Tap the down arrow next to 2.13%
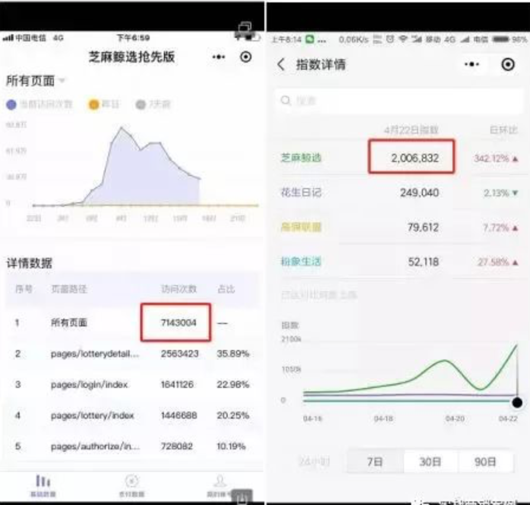Image resolution: width=530 pixels, height=505 pixels. tap(515, 193)
